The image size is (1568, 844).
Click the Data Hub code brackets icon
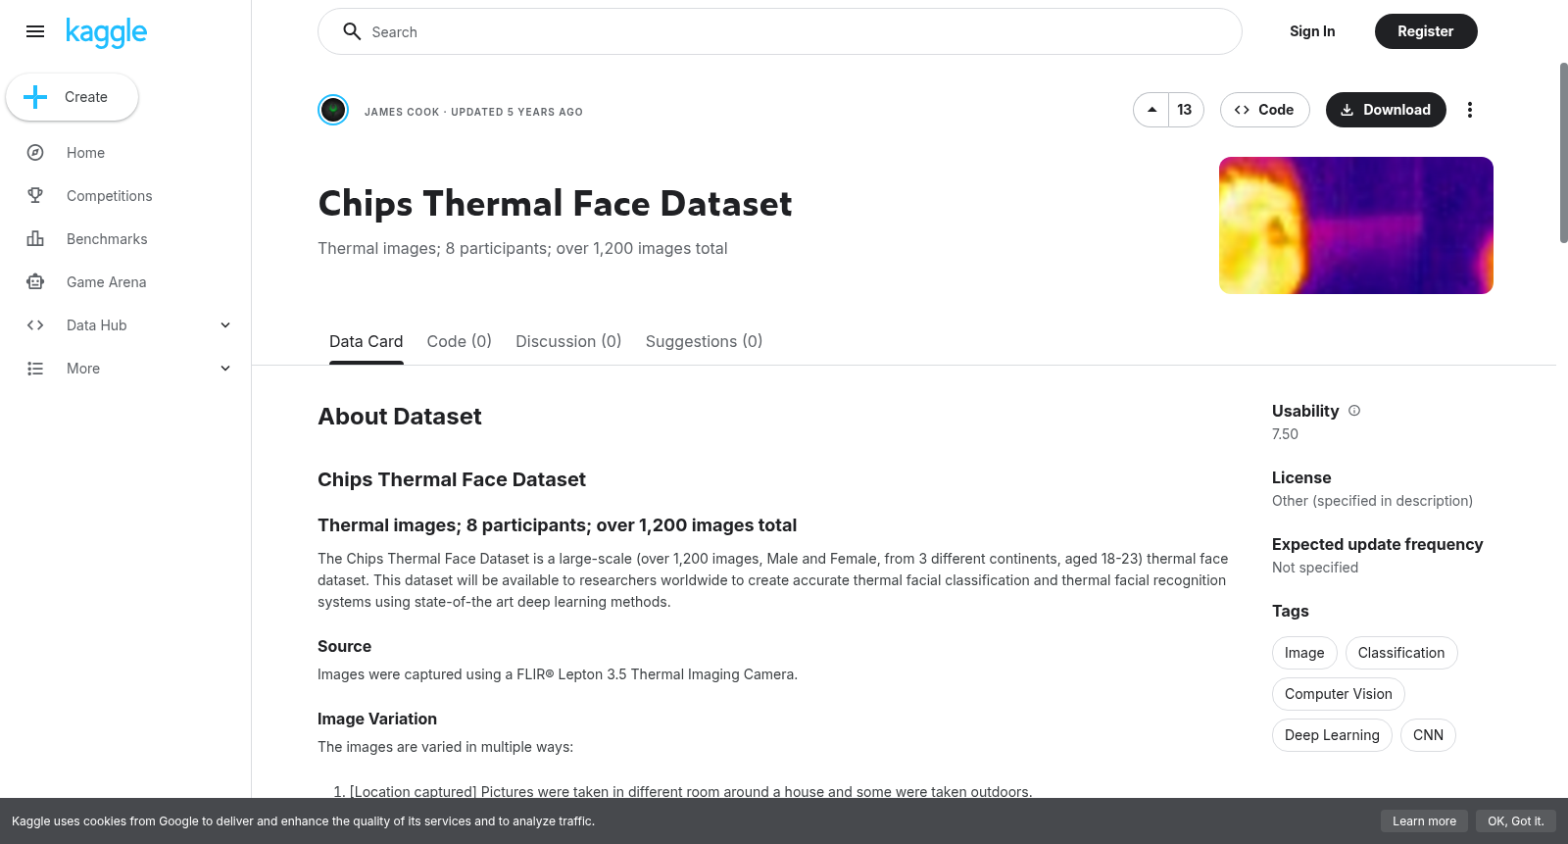pos(35,325)
